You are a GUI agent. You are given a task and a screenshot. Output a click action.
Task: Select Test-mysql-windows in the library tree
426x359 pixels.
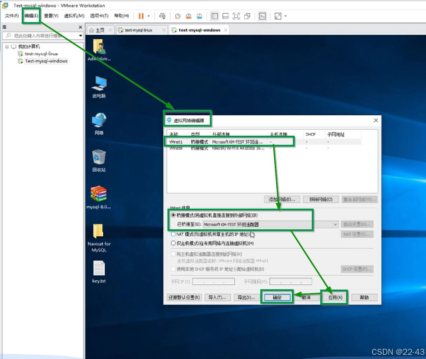pos(46,61)
